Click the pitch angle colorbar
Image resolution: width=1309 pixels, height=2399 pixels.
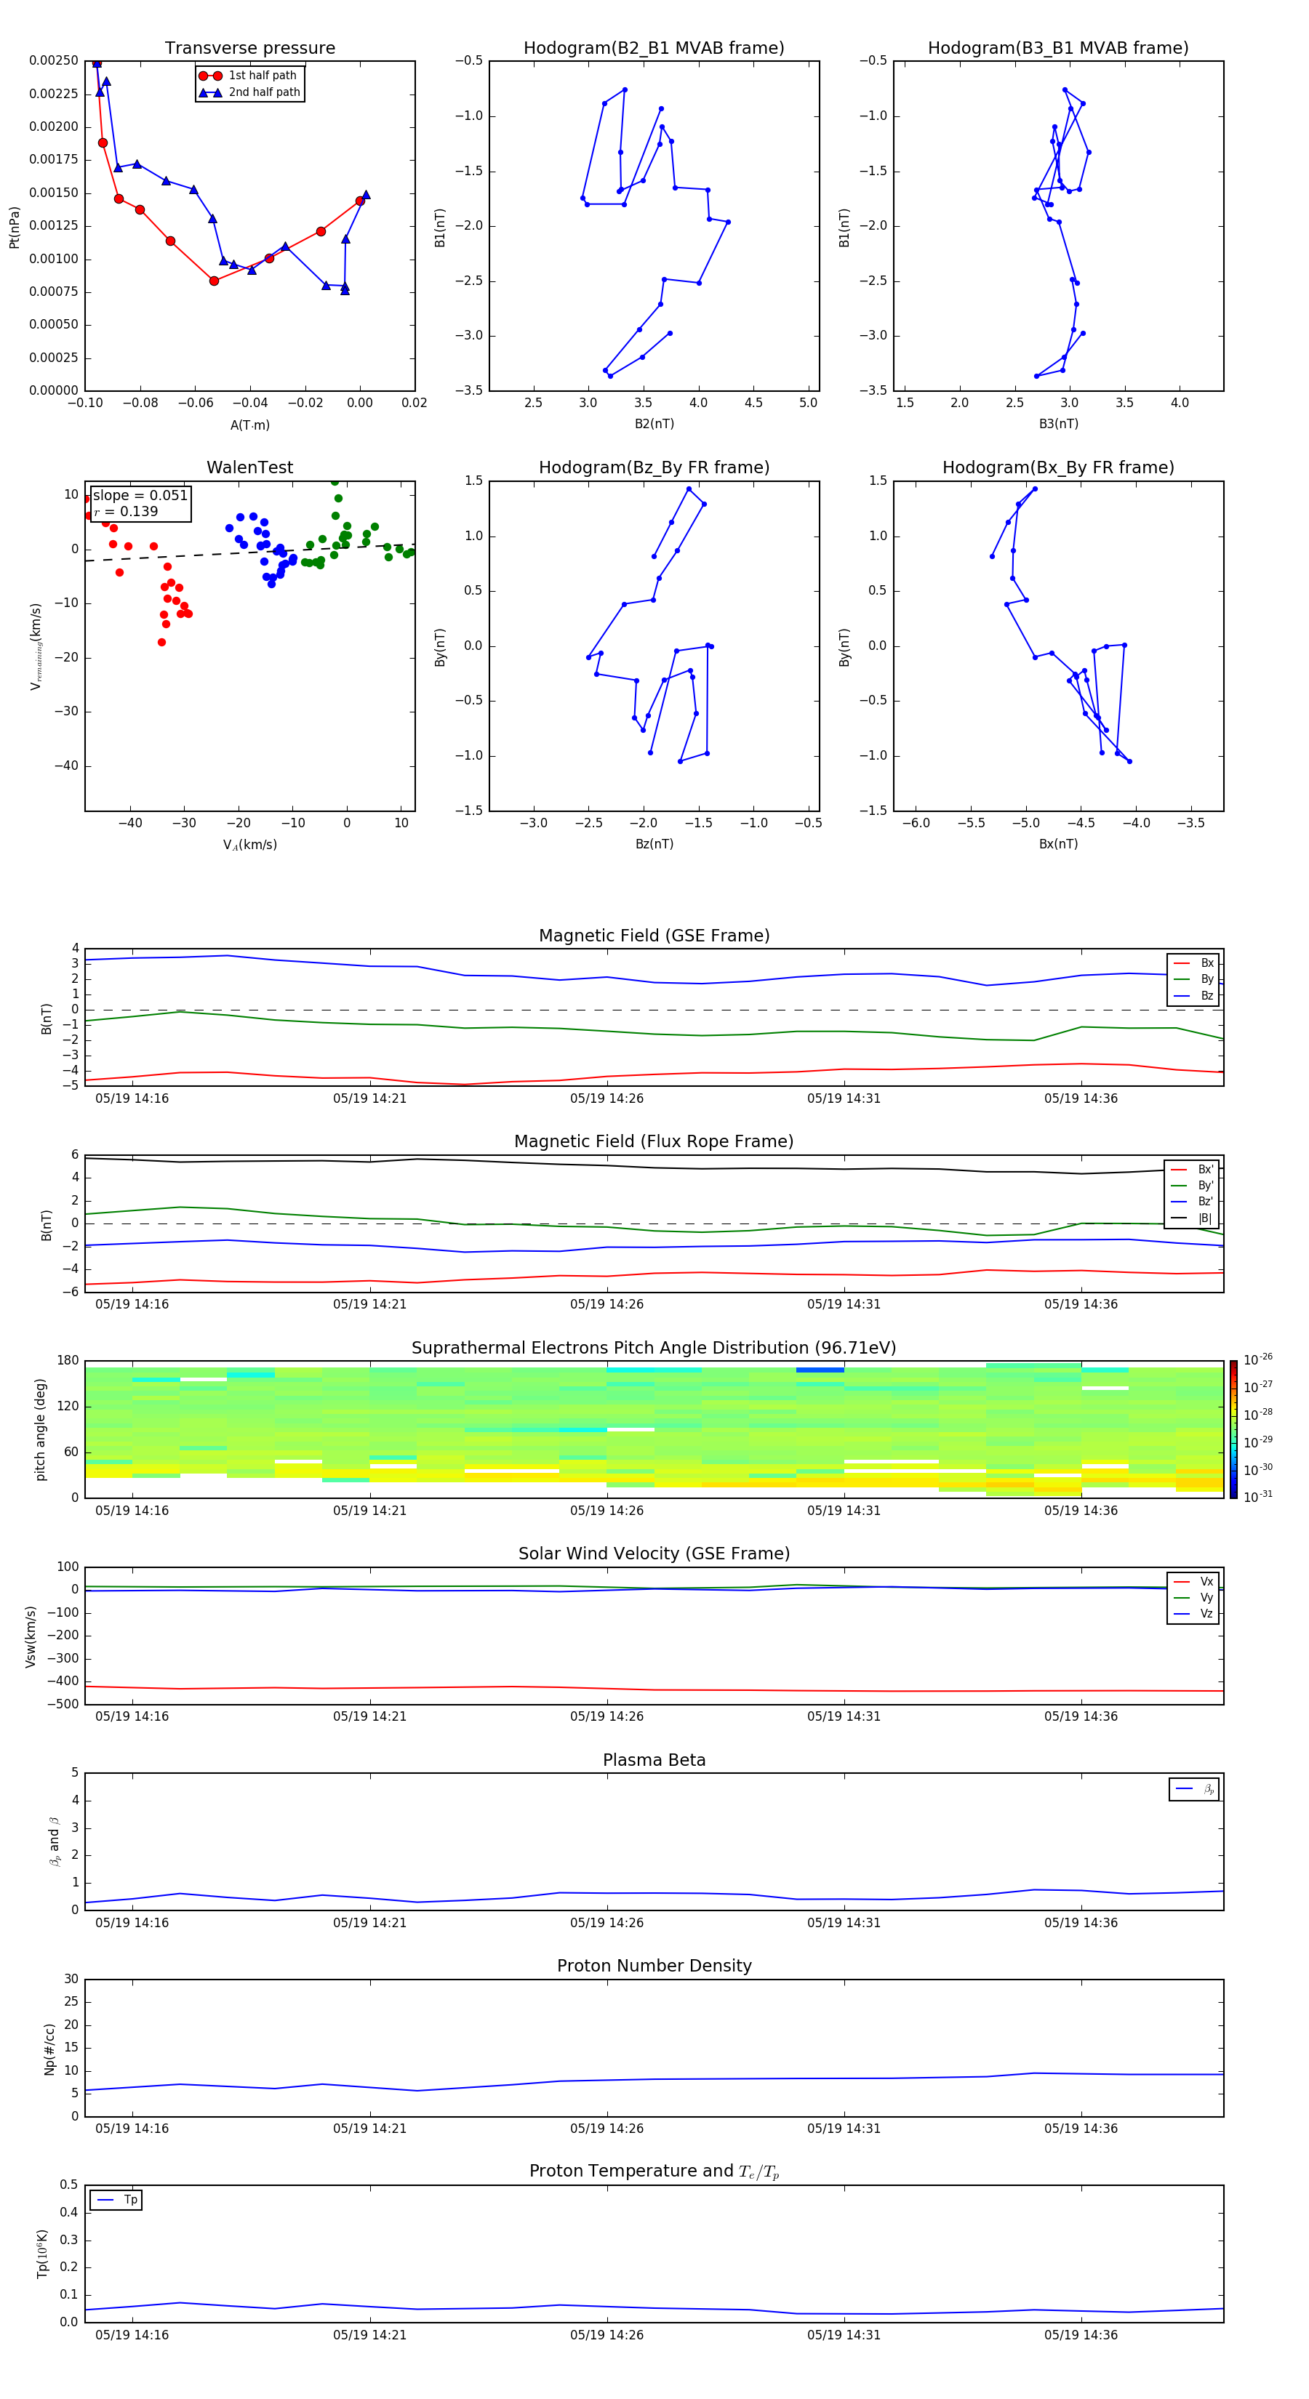pyautogui.click(x=1233, y=1429)
